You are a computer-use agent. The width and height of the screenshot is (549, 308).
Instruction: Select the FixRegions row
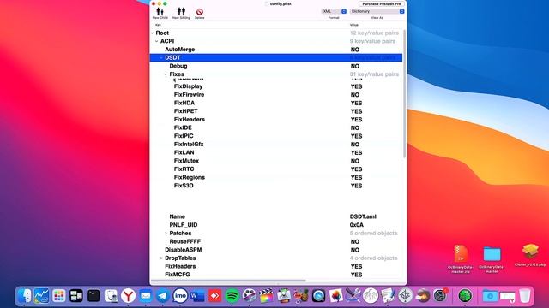(276, 177)
